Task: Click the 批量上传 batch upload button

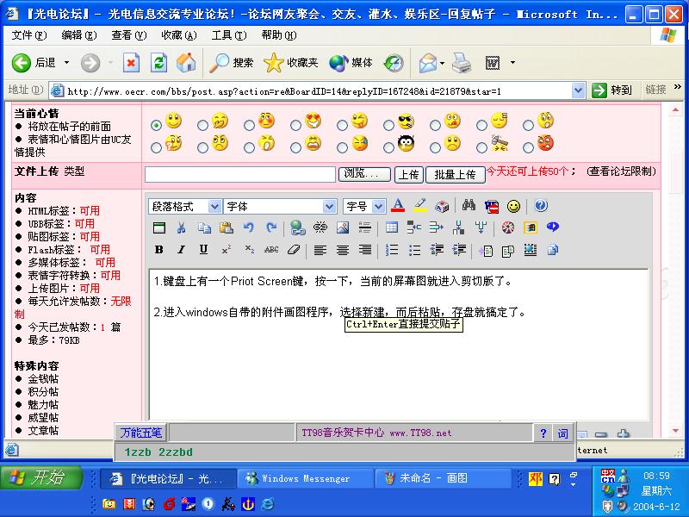Action: click(x=456, y=175)
